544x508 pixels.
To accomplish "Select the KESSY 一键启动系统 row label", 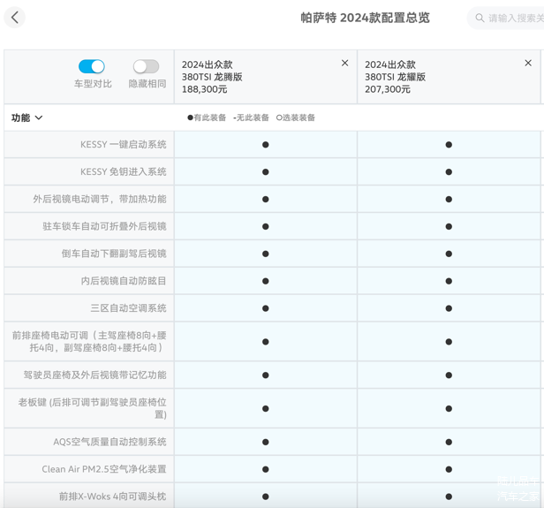I will tap(123, 144).
